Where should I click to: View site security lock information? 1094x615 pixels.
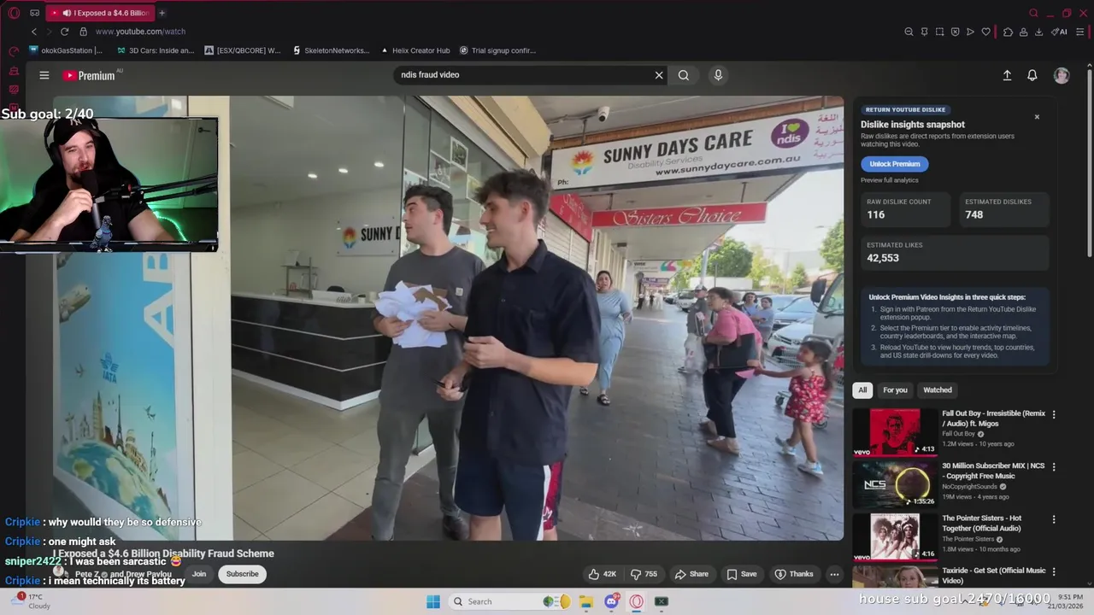(x=83, y=32)
